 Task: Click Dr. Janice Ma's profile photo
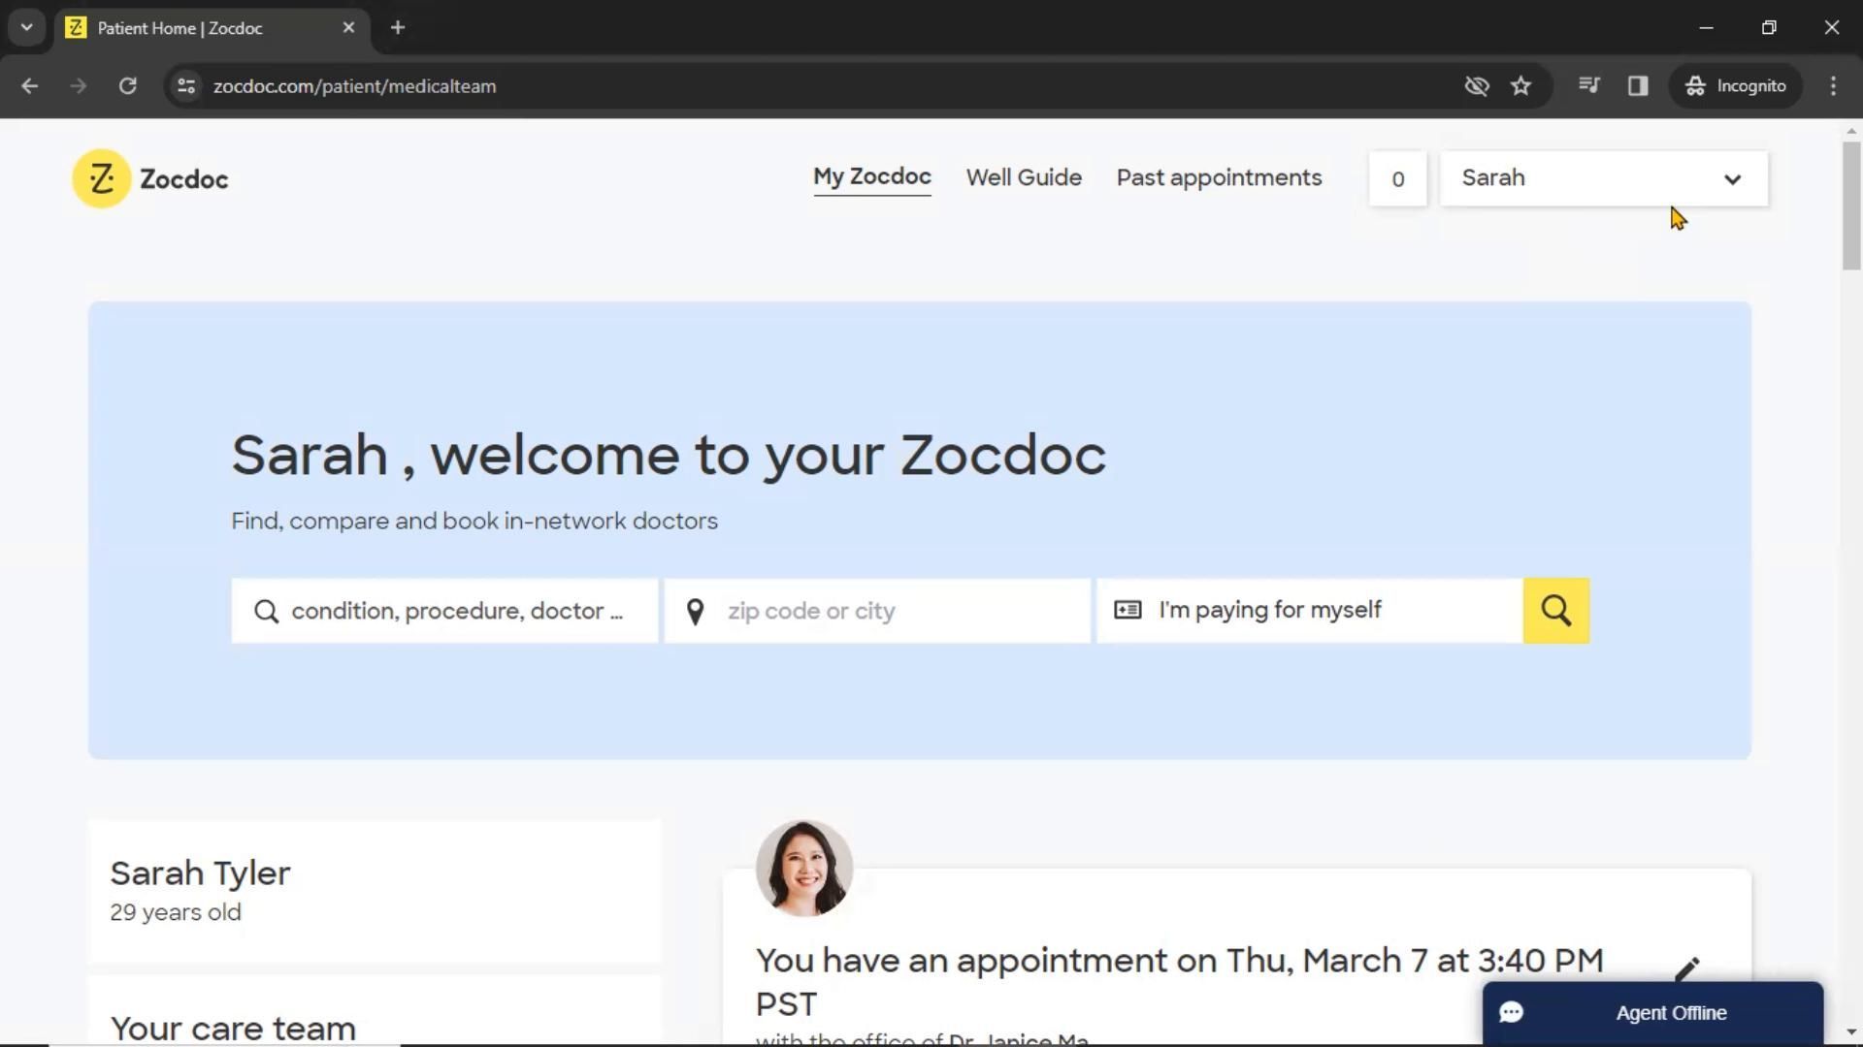pos(804,869)
